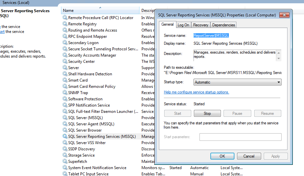Select the Security Center service name

point(81,61)
